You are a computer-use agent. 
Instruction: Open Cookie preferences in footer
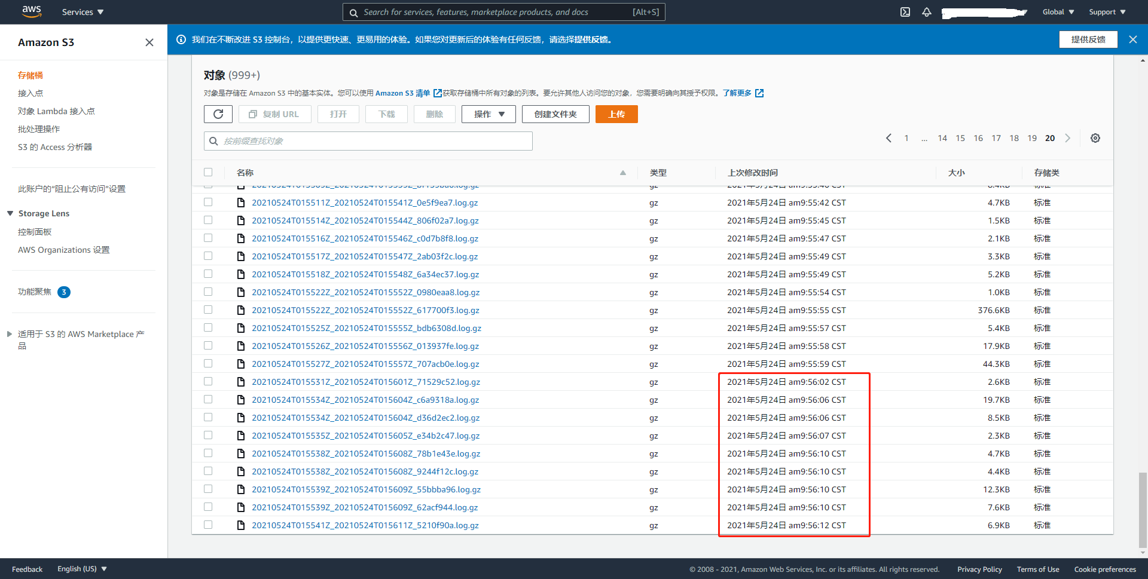click(x=1105, y=569)
